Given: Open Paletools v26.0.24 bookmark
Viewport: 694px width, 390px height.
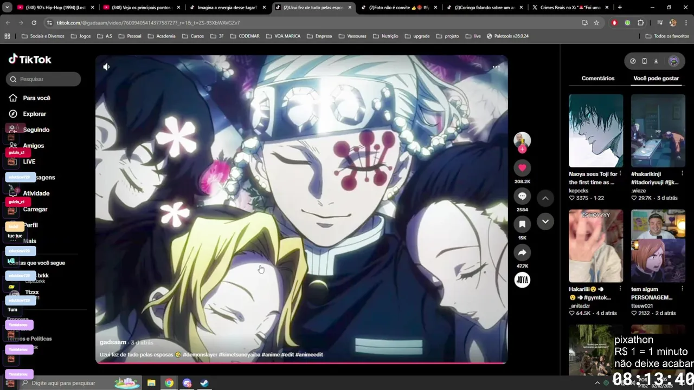Looking at the screenshot, I should [507, 36].
